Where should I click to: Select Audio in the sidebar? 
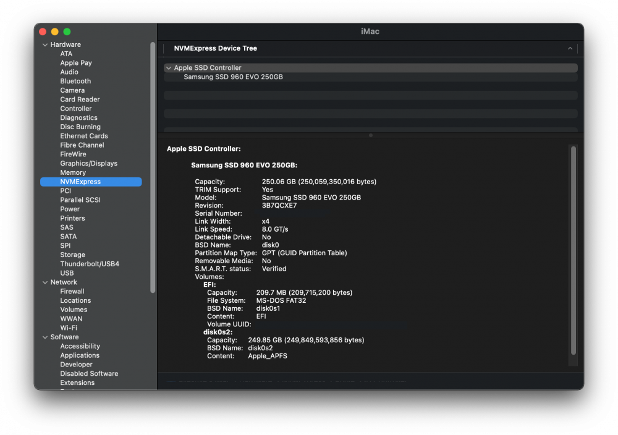tap(69, 72)
